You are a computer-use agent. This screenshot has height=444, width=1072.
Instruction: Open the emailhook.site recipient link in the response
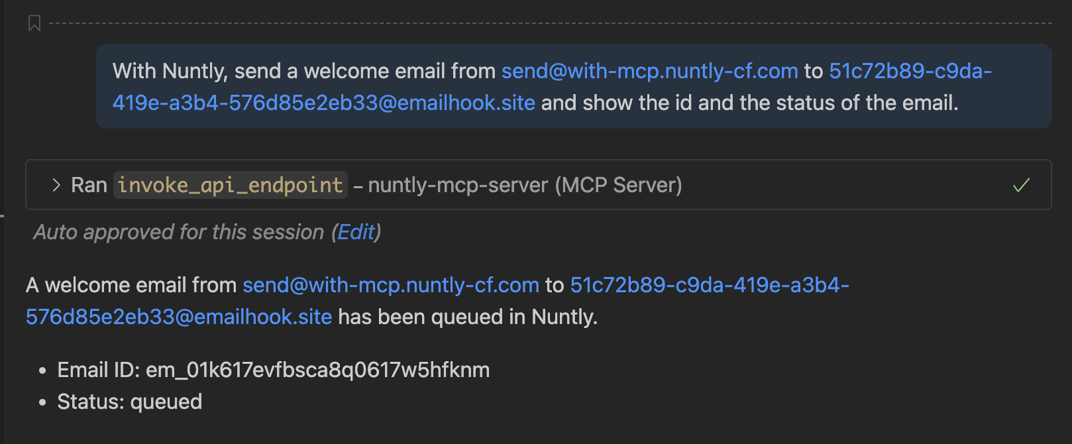(179, 317)
